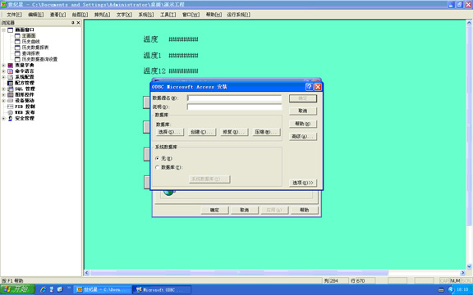473x295 pixels.
Task: Click the 变量字典 icon in browser tree
Action: click(x=10, y=66)
